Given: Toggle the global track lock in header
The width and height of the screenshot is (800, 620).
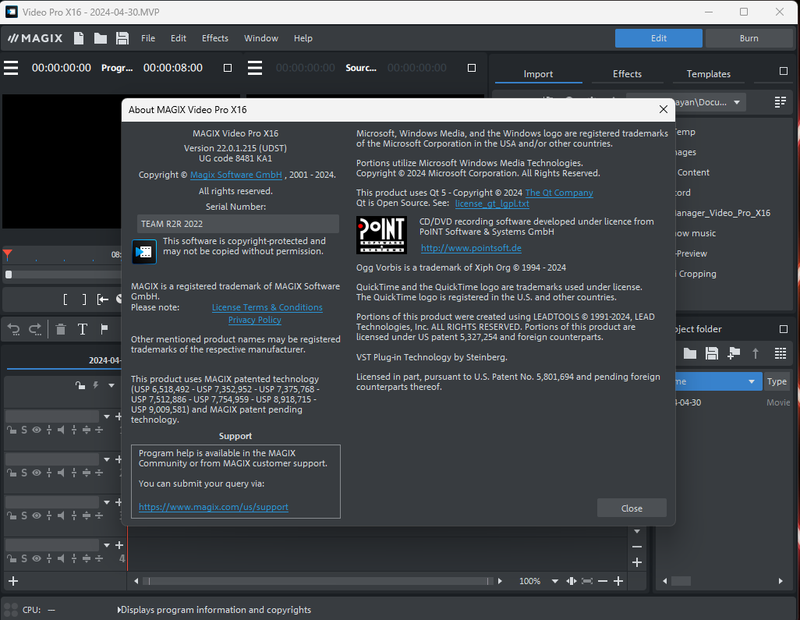Looking at the screenshot, I should click(x=80, y=385).
